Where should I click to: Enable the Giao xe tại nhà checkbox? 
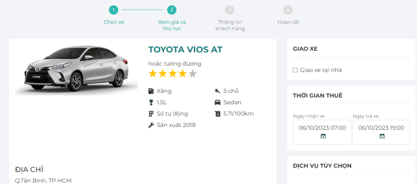point(295,70)
